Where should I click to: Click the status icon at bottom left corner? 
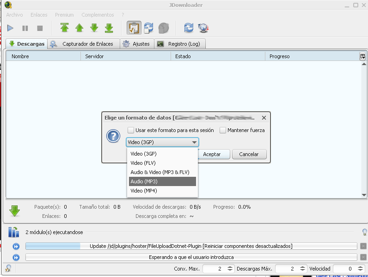point(8,268)
